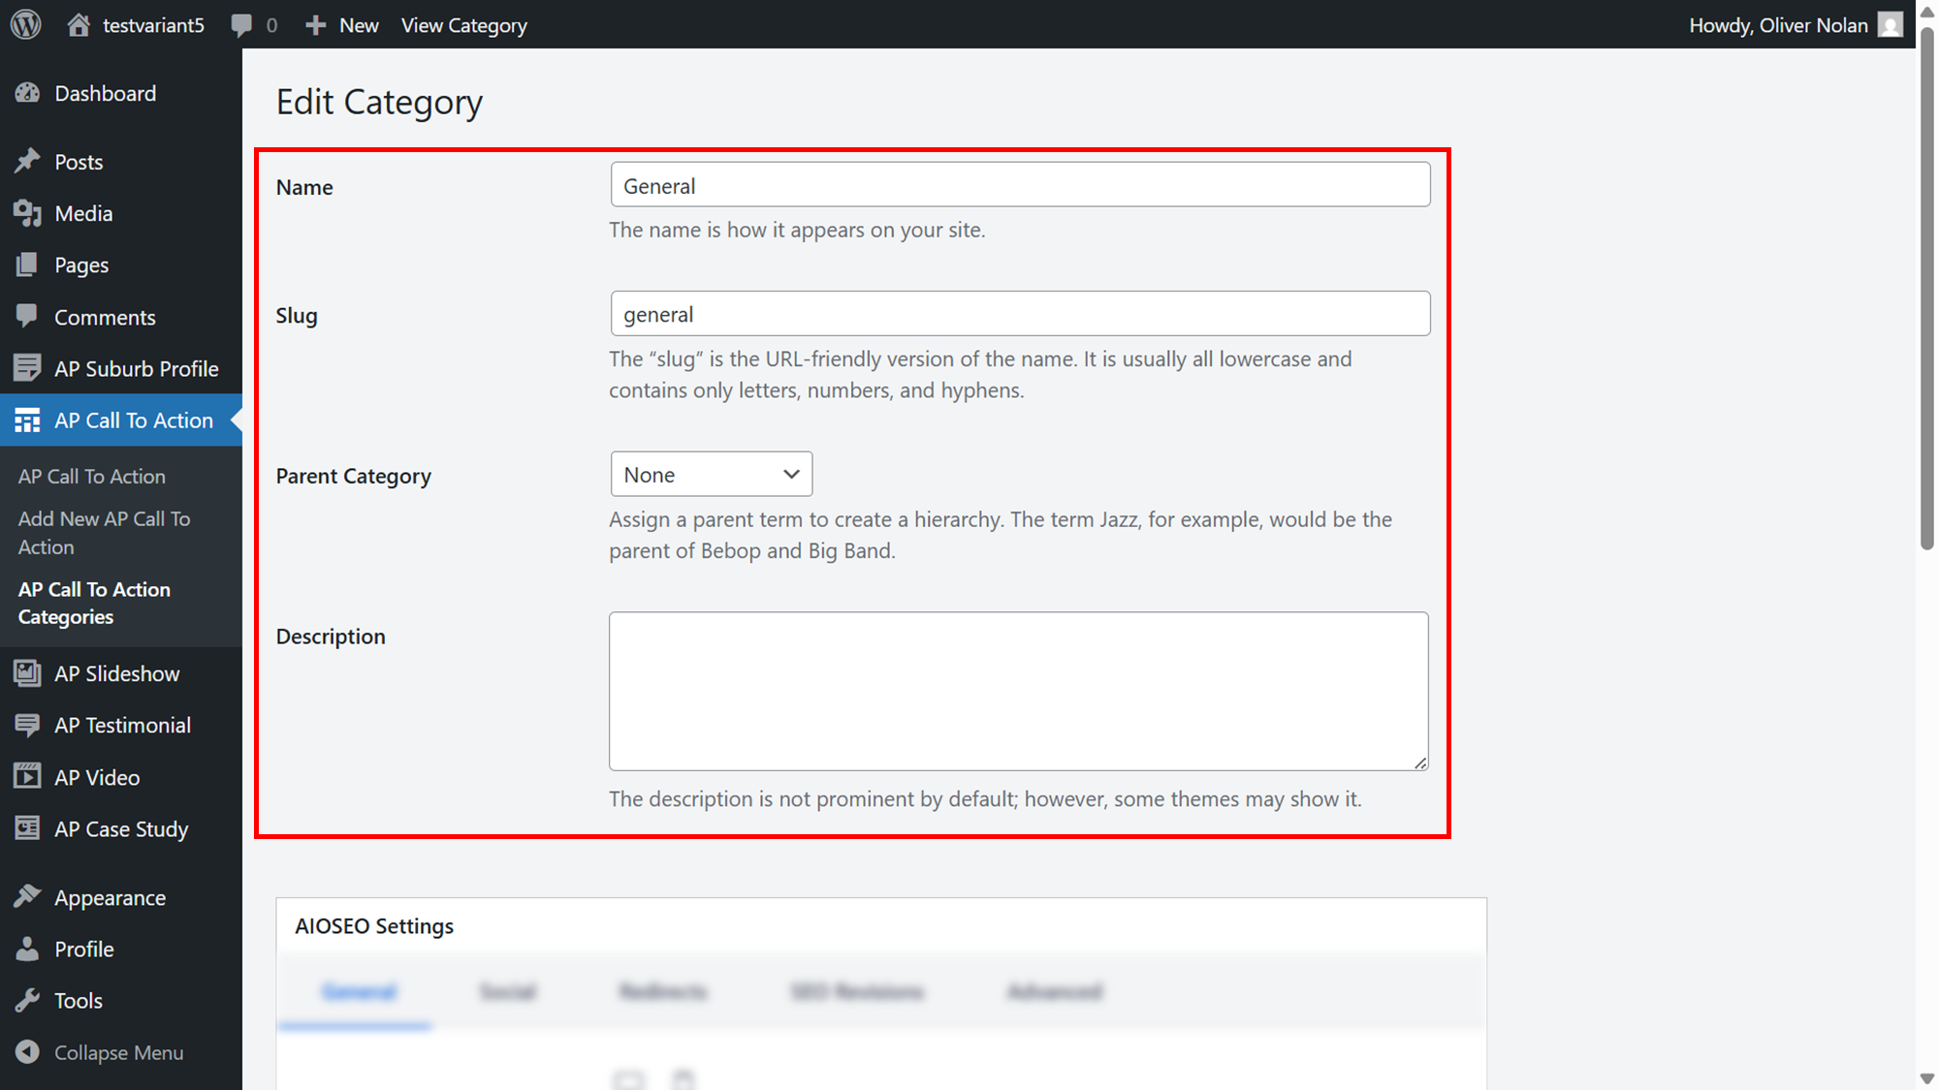Image resolution: width=1939 pixels, height=1090 pixels.
Task: Click the Posts pushpin icon
Action: (x=27, y=161)
